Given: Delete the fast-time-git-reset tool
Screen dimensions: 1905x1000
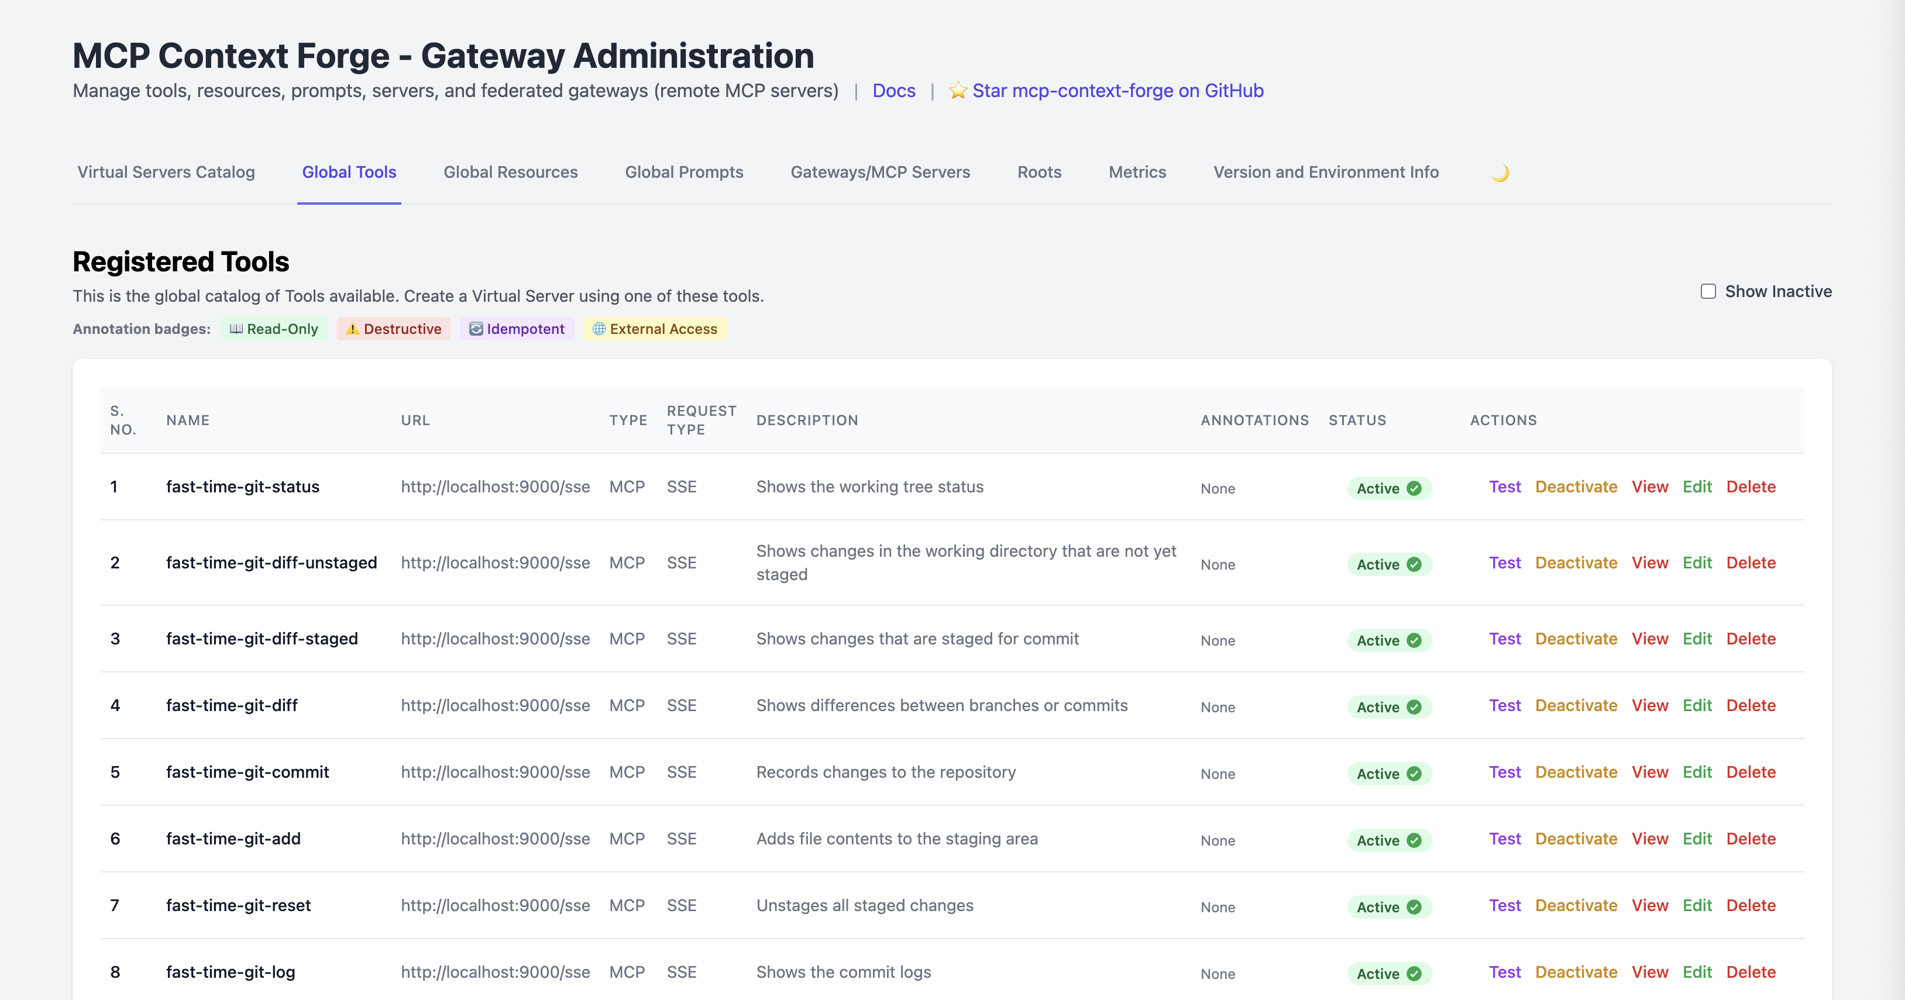Looking at the screenshot, I should click(1751, 905).
